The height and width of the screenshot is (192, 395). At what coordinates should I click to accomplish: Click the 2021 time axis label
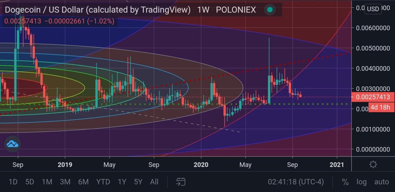tap(337, 164)
